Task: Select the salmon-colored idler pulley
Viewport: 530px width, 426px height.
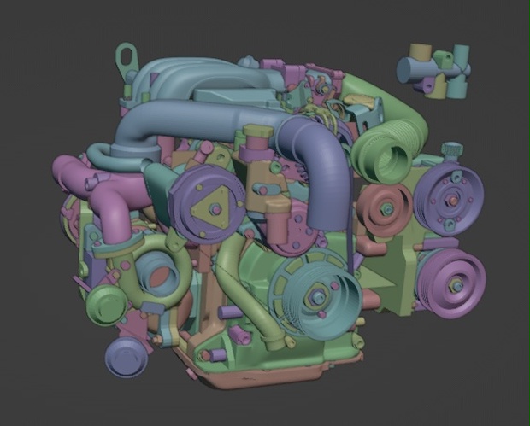Action: [385, 210]
